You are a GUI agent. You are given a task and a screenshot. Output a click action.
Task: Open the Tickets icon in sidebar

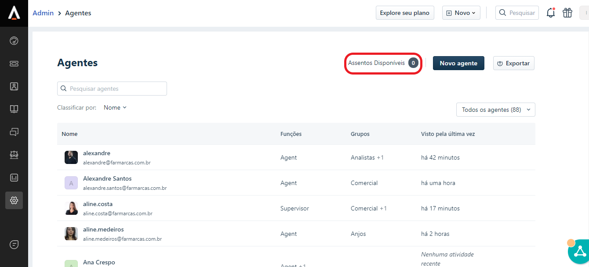coord(14,64)
